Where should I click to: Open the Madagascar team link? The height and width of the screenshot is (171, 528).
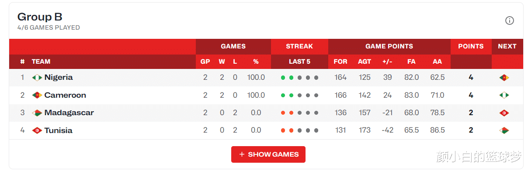tap(69, 113)
